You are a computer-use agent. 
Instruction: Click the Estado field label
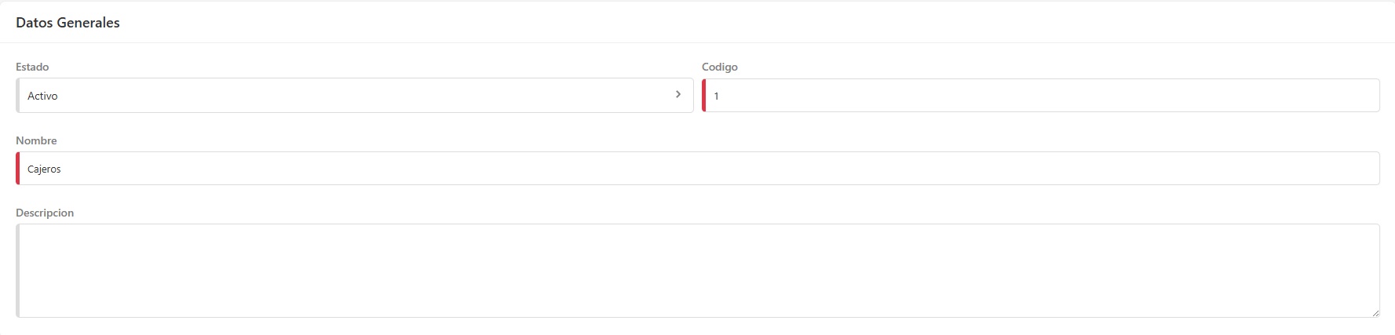click(32, 67)
